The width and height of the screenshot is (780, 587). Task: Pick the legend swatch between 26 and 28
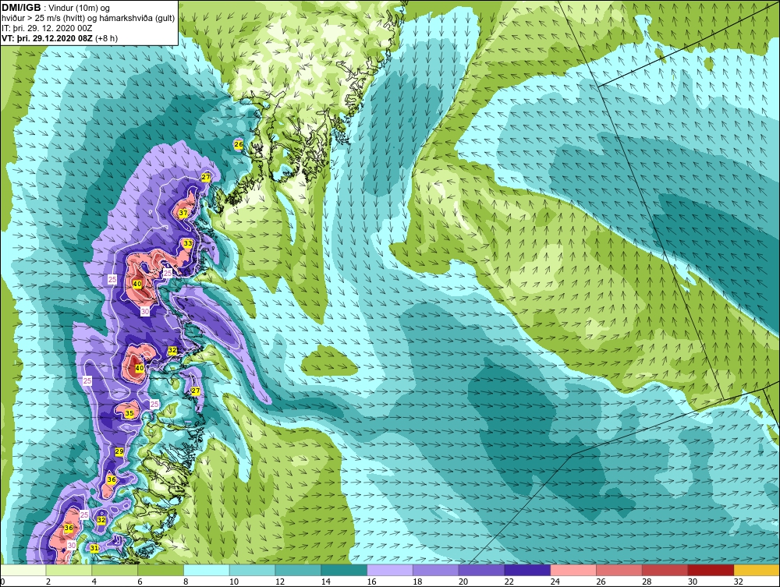(619, 570)
